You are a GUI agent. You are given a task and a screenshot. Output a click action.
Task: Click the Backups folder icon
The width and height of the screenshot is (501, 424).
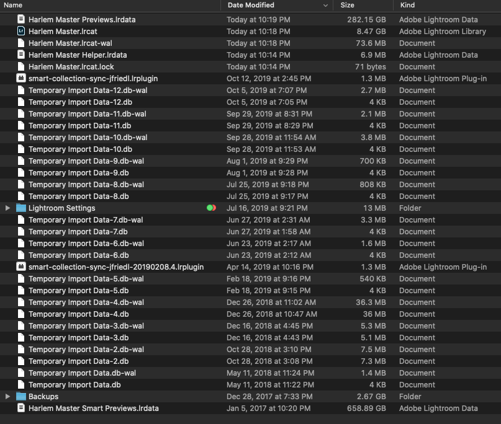click(20, 396)
